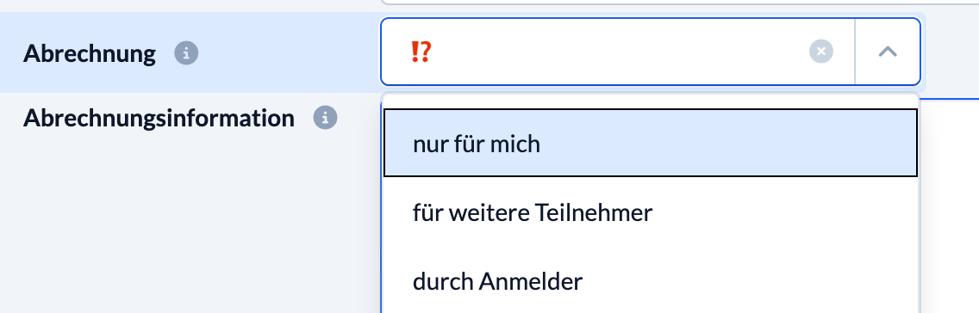Click the red !? warning marker
The width and height of the screenshot is (979, 313).
click(421, 52)
